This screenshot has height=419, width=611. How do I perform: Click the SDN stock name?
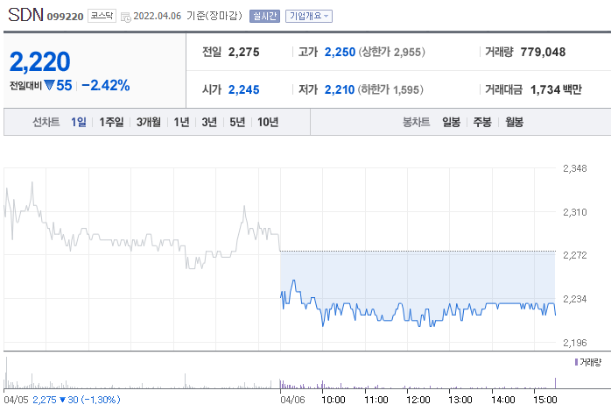25,15
